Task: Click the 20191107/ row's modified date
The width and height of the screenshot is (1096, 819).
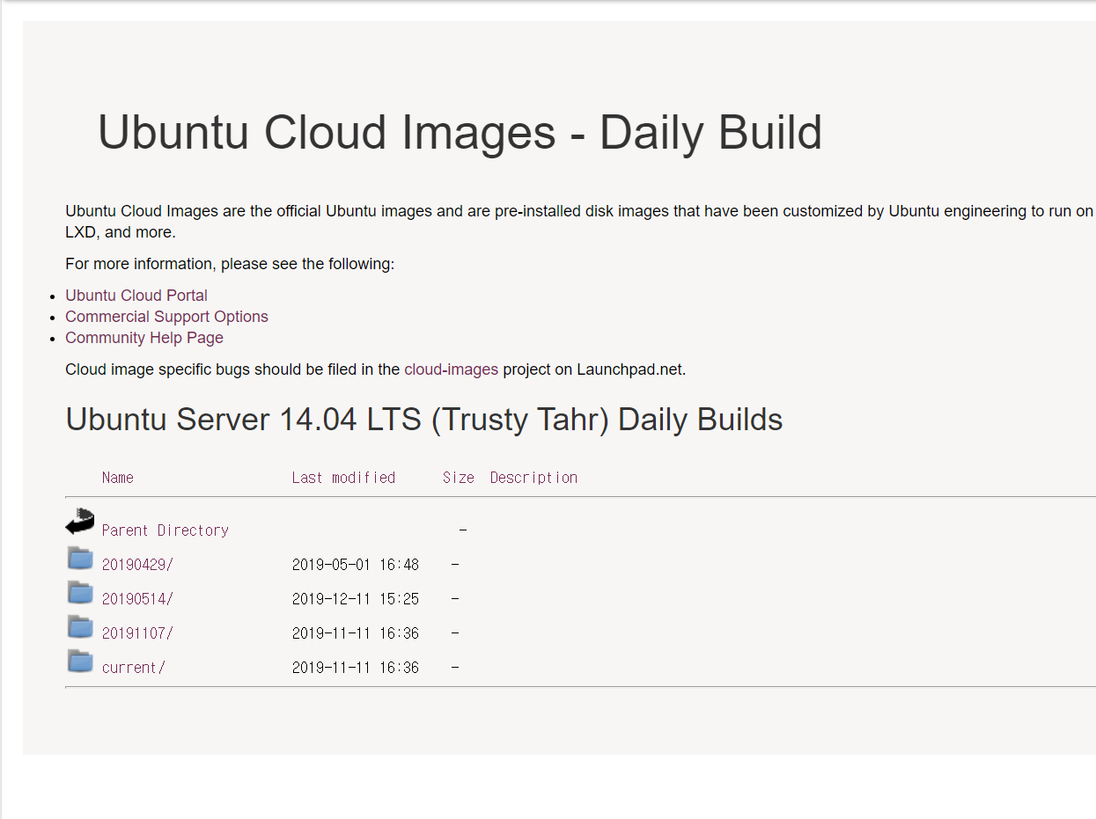Action: tap(356, 633)
